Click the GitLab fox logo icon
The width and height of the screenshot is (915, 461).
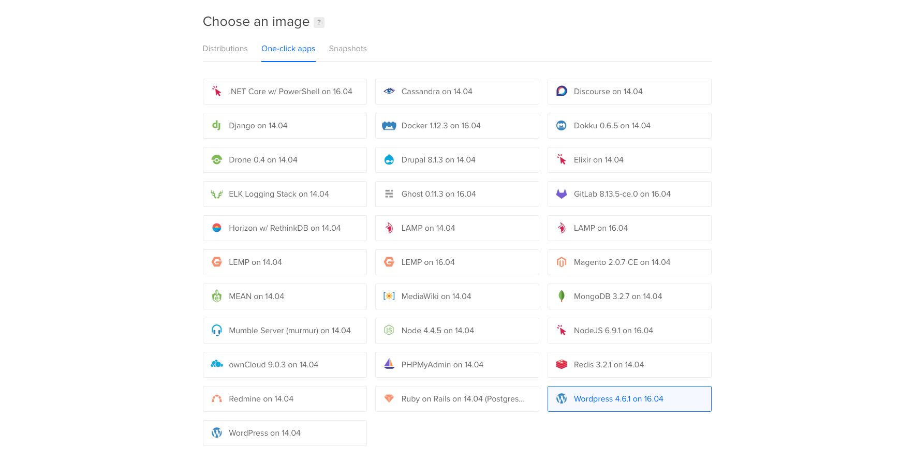[561, 194]
